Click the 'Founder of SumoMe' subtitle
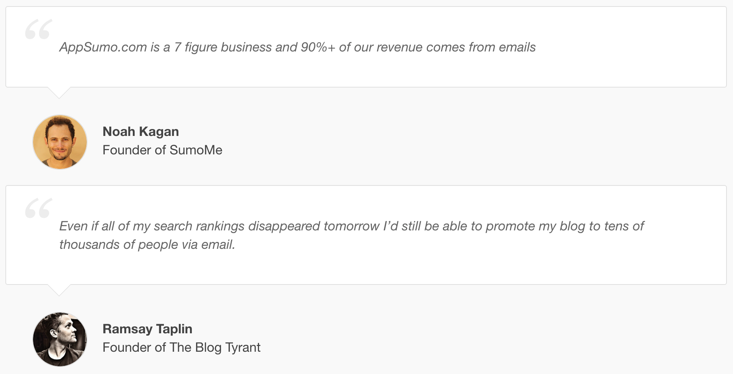Image resolution: width=733 pixels, height=374 pixels. pos(162,150)
